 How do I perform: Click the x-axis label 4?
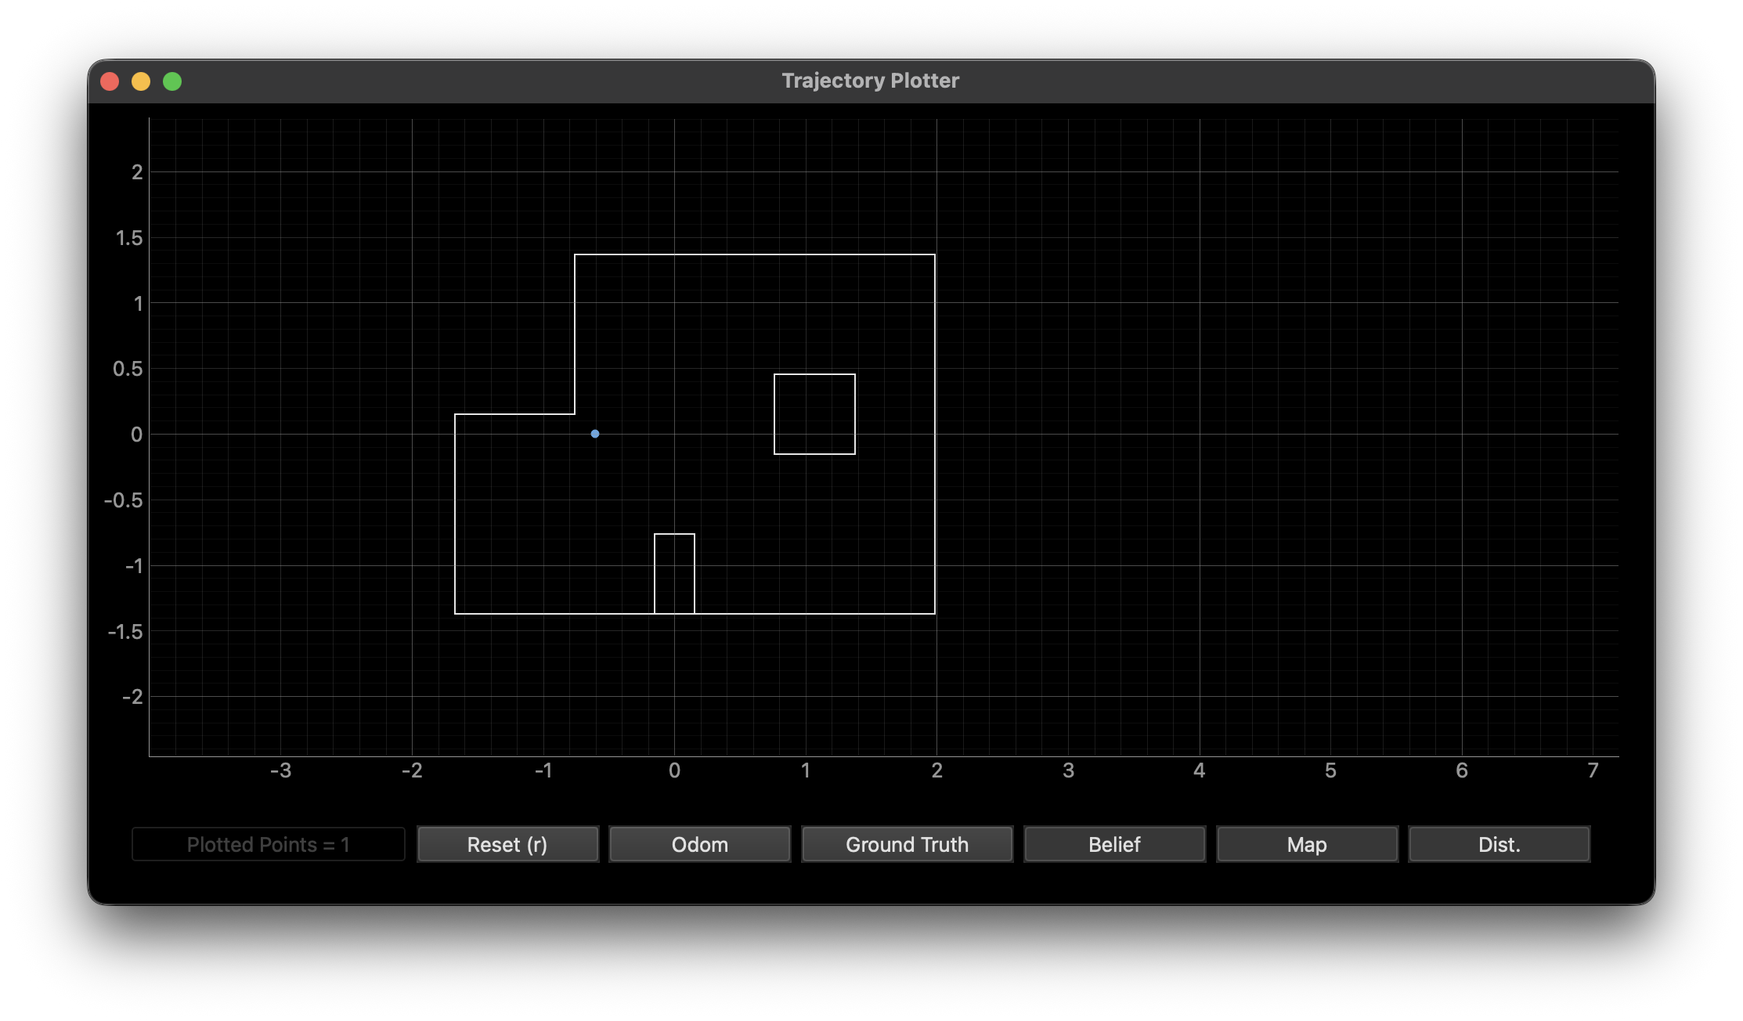pyautogui.click(x=1199, y=770)
